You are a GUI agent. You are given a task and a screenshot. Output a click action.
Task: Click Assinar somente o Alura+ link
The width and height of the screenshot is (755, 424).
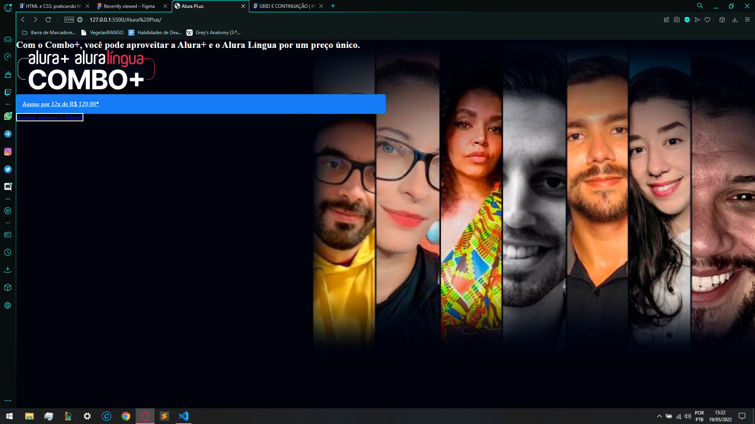(x=50, y=117)
